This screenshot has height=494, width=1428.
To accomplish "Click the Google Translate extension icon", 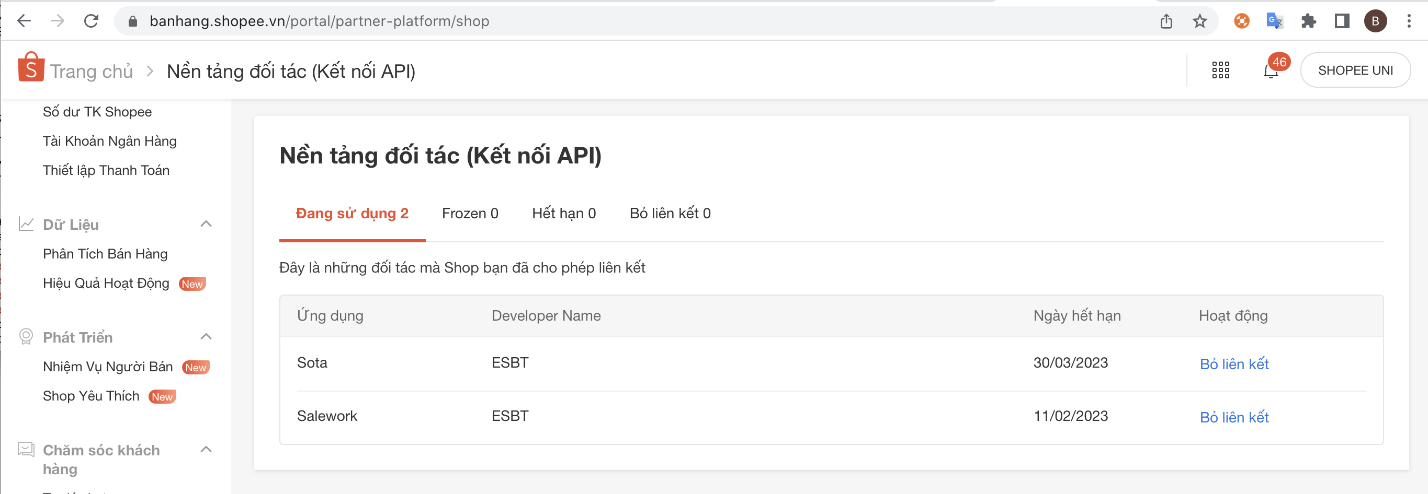I will coord(1274,21).
